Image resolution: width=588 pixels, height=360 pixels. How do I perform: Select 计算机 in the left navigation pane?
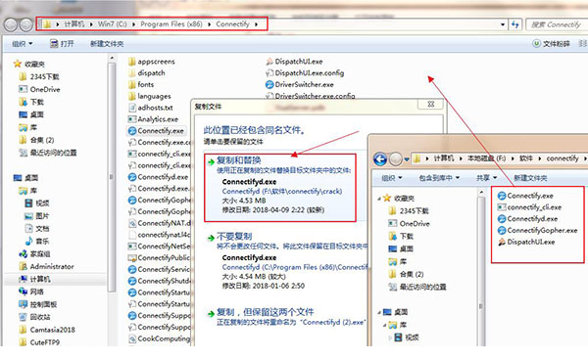click(x=35, y=279)
